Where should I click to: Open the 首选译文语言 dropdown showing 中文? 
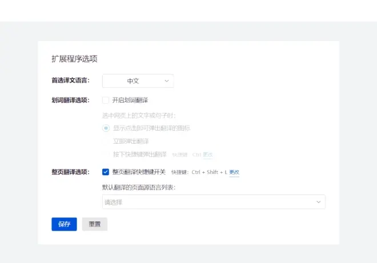coord(137,81)
